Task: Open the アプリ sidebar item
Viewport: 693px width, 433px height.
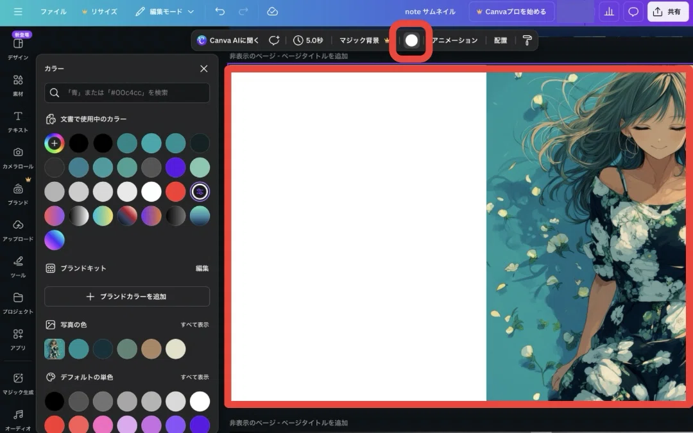Action: [x=18, y=339]
